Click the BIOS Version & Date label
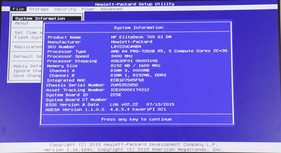This screenshot has width=281, height=153. tap(72, 105)
